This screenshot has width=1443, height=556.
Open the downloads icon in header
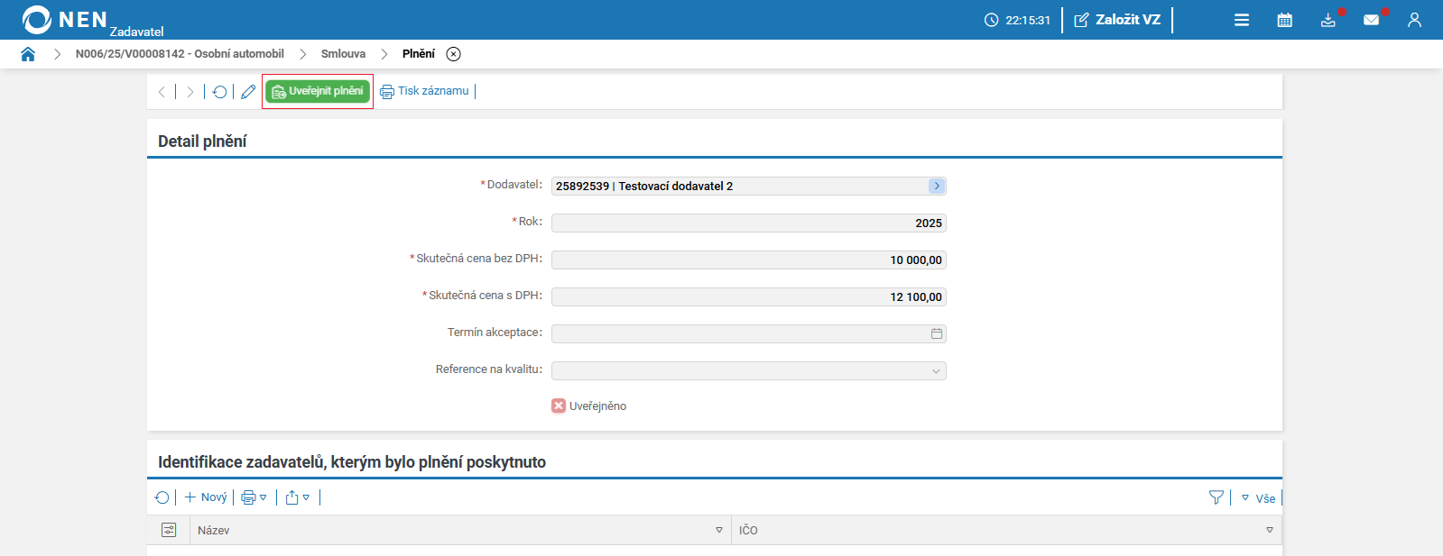(x=1328, y=20)
